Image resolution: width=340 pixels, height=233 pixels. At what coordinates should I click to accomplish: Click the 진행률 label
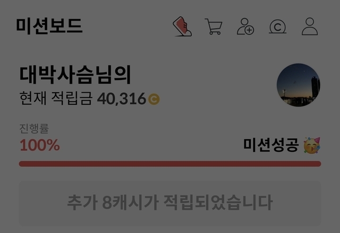[34, 128]
